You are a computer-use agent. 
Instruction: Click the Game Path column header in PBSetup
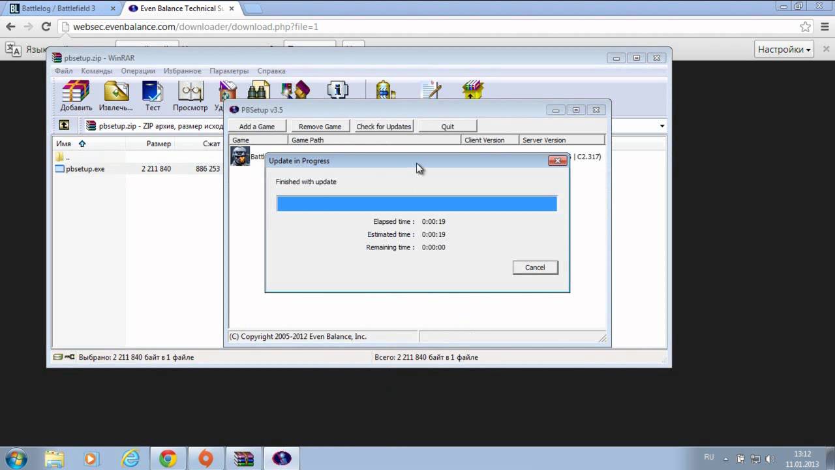coord(374,140)
